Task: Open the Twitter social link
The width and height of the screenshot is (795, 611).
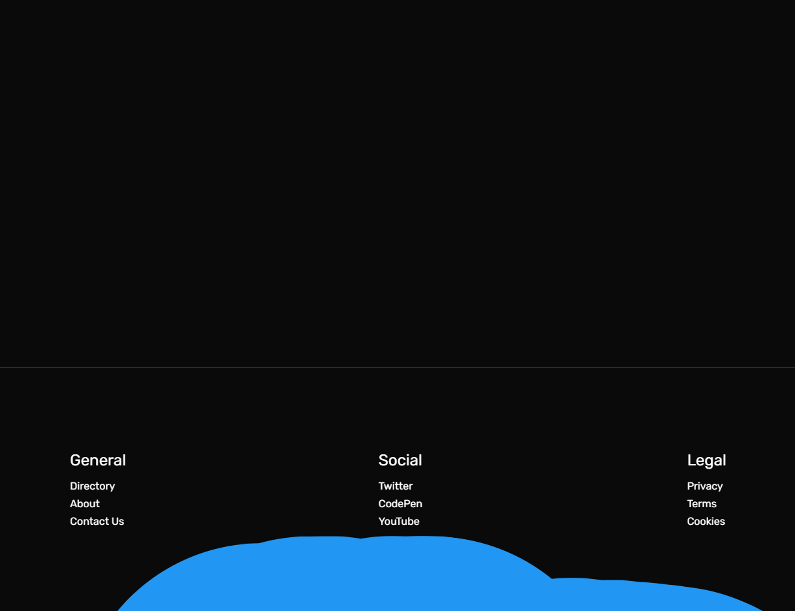Action: pos(396,486)
